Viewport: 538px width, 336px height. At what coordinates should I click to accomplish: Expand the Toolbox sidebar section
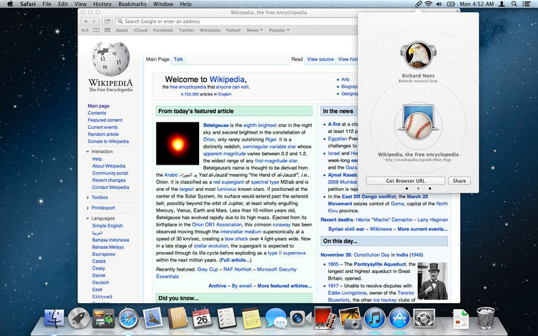[x=88, y=198]
